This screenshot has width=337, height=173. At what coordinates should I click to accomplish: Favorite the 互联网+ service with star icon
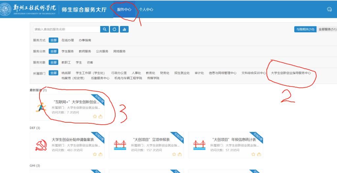(x=95, y=116)
